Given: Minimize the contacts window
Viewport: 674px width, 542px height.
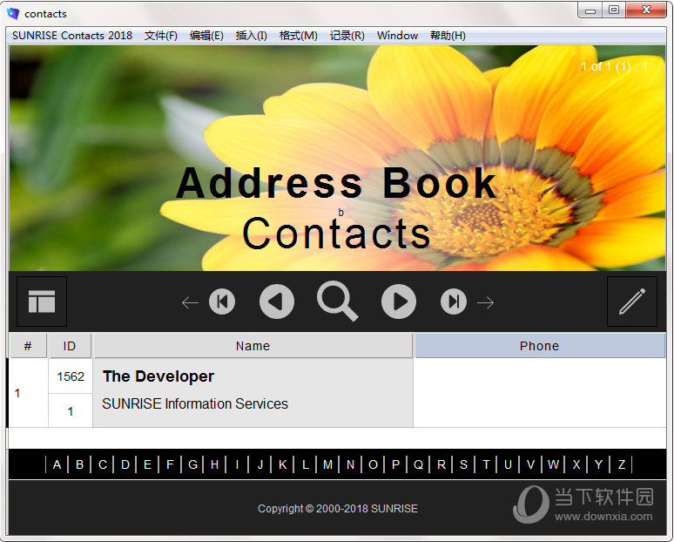Looking at the screenshot, I should click(x=590, y=10).
